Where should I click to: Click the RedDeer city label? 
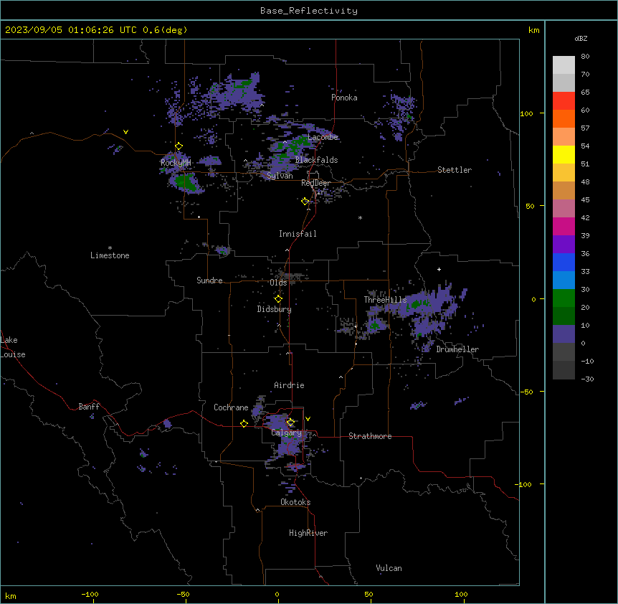pyautogui.click(x=315, y=183)
